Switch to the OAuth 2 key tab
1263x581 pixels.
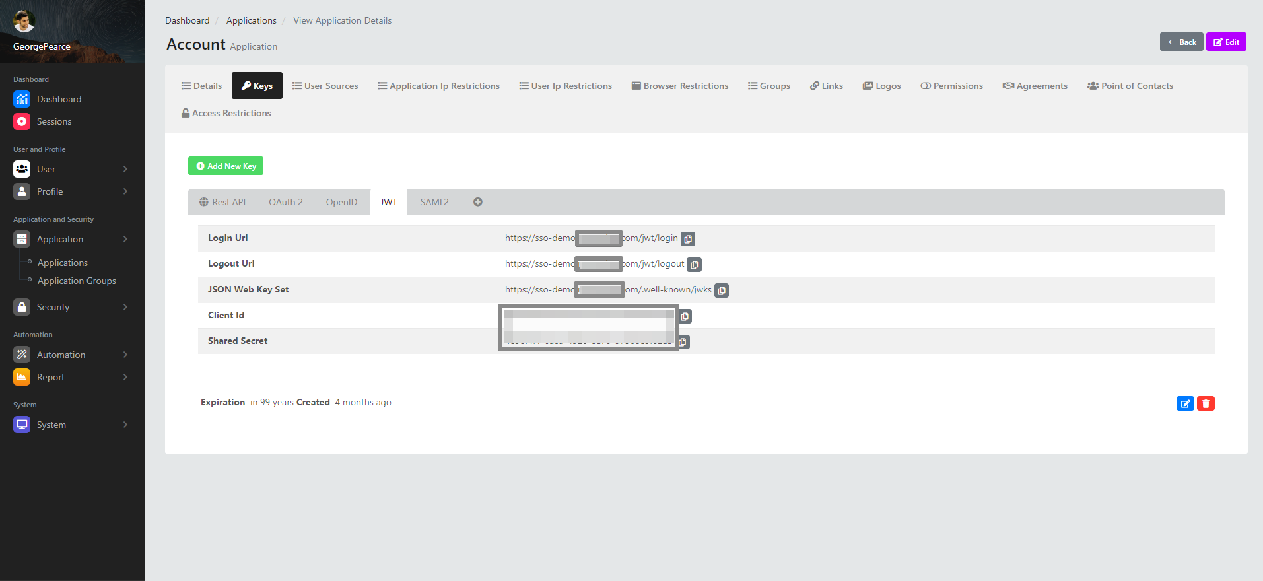285,202
